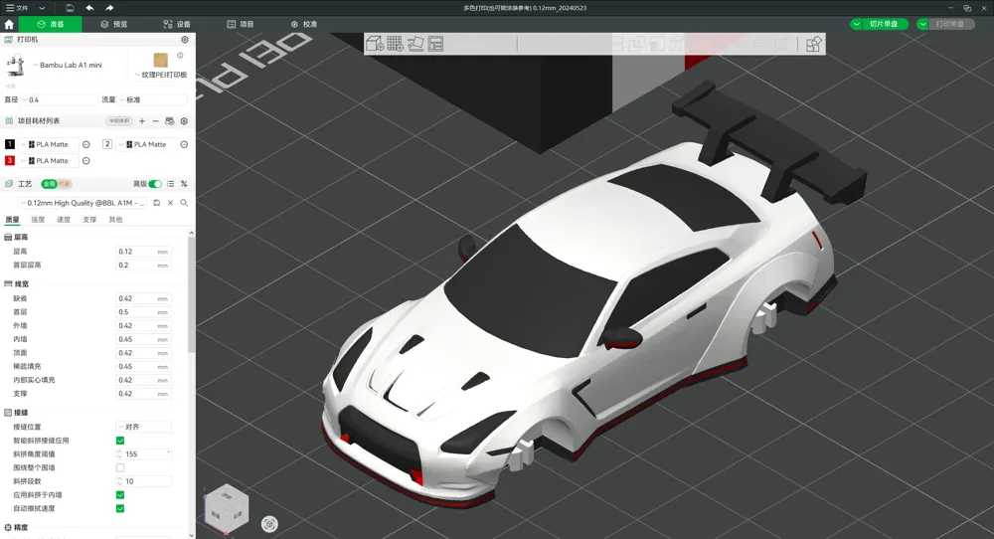Add a filament with the plus icon

[142, 121]
